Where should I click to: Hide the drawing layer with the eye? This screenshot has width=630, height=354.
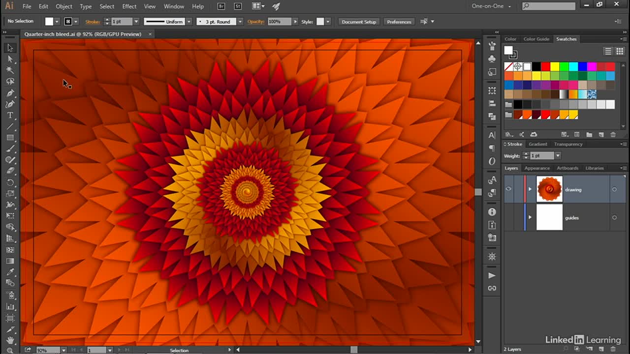(x=509, y=189)
